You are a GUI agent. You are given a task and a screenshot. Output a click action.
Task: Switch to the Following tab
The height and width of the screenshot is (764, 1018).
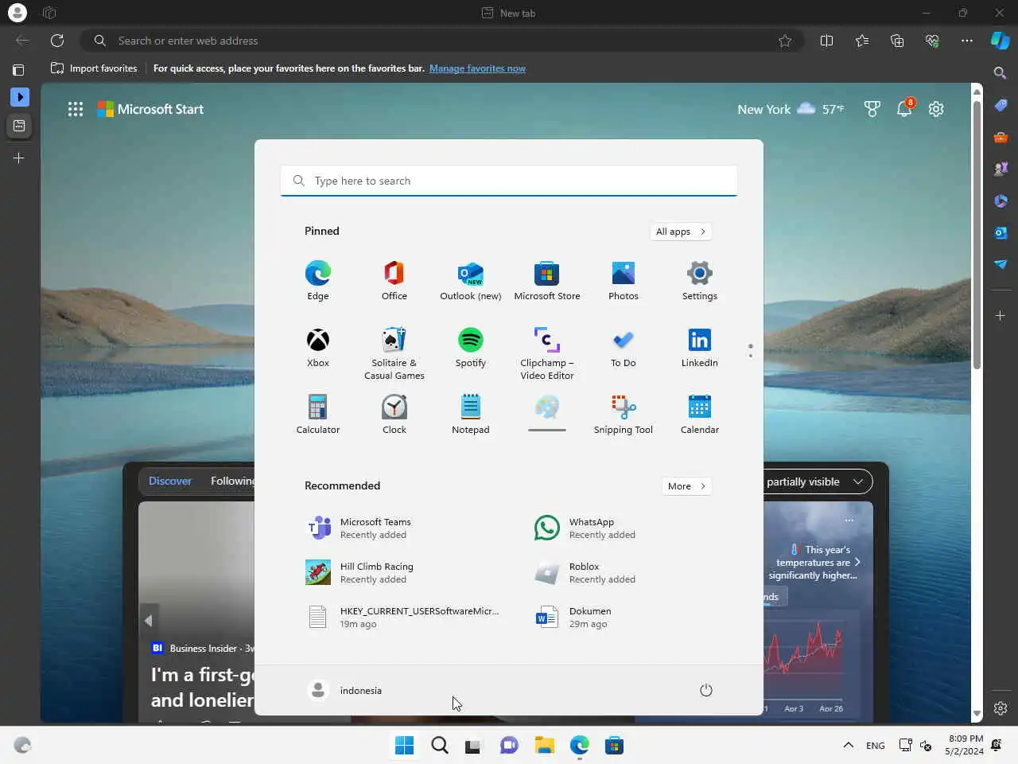click(x=232, y=481)
